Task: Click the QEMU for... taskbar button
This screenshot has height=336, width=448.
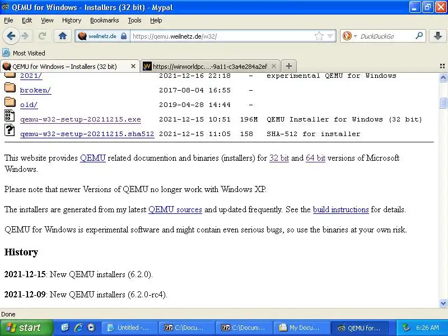Action: coord(360,328)
